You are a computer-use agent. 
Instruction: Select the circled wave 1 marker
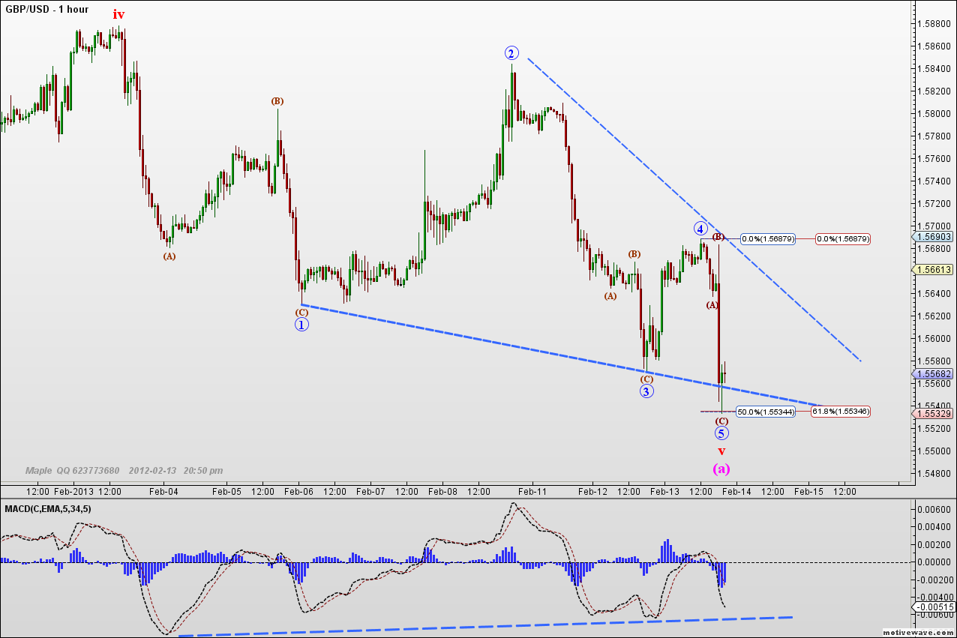(301, 324)
